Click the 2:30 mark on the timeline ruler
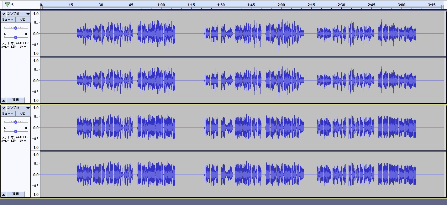Screen dimensions: 447x205 coord(341,5)
